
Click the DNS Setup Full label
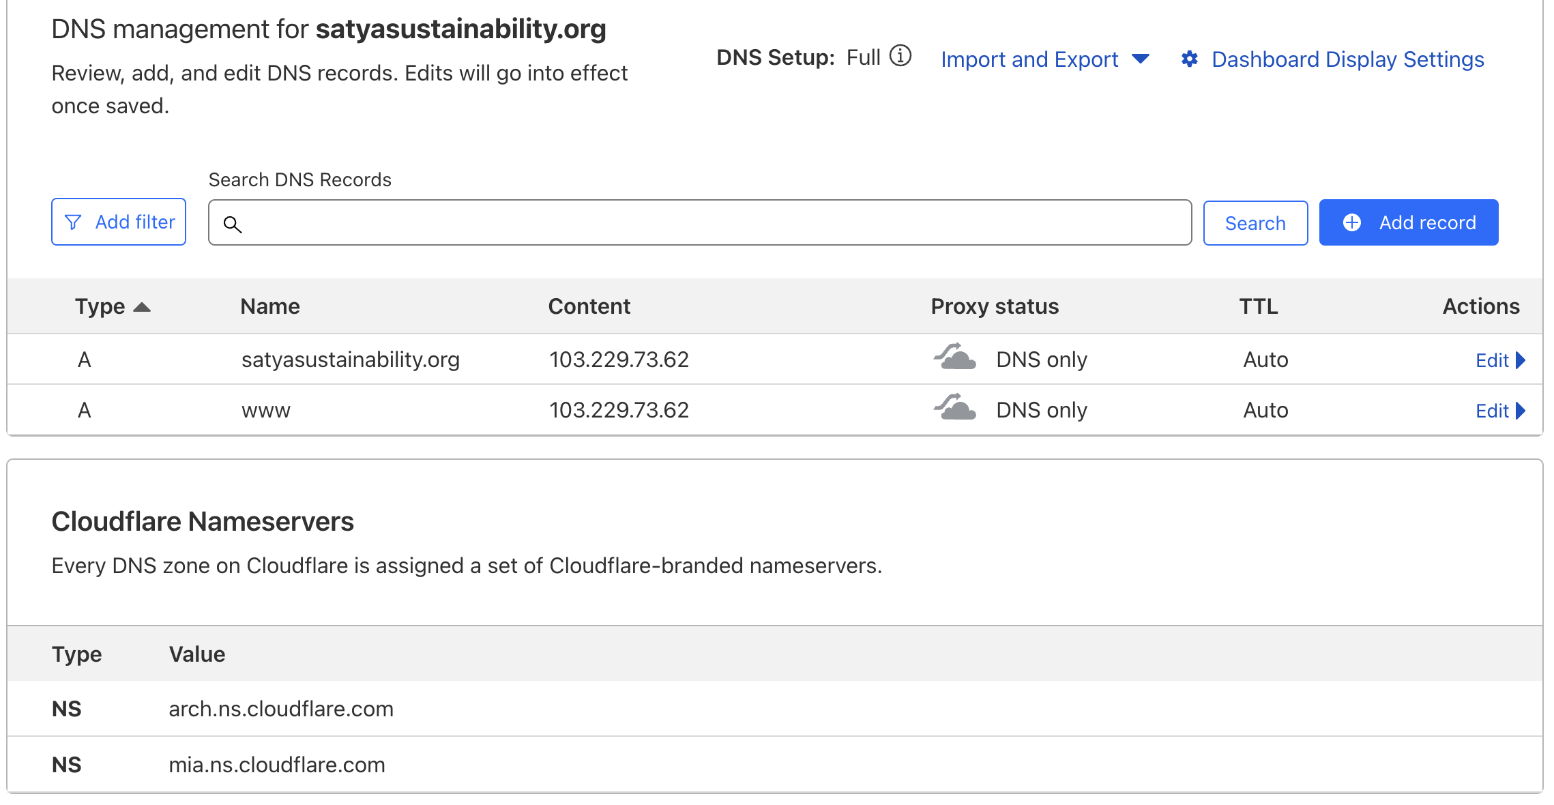click(x=799, y=57)
